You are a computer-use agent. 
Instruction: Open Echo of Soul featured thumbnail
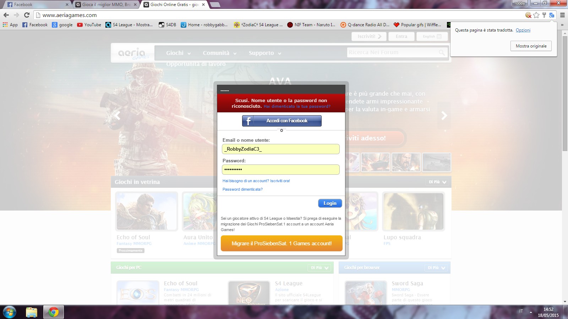tap(147, 211)
